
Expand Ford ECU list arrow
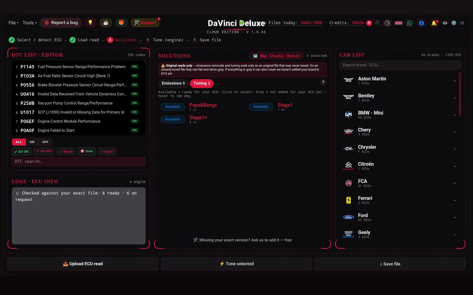point(455,218)
